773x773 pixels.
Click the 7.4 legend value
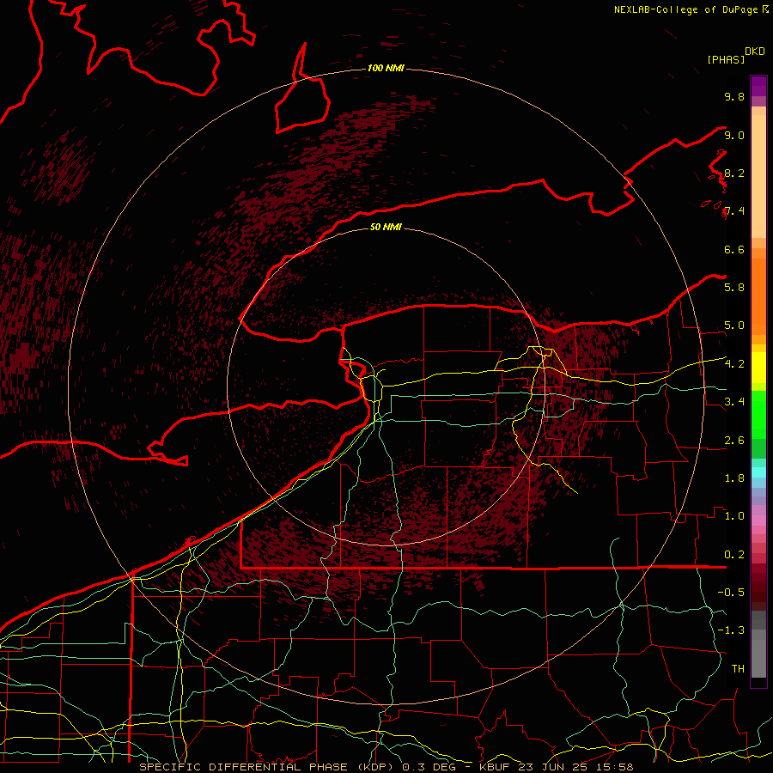point(734,211)
